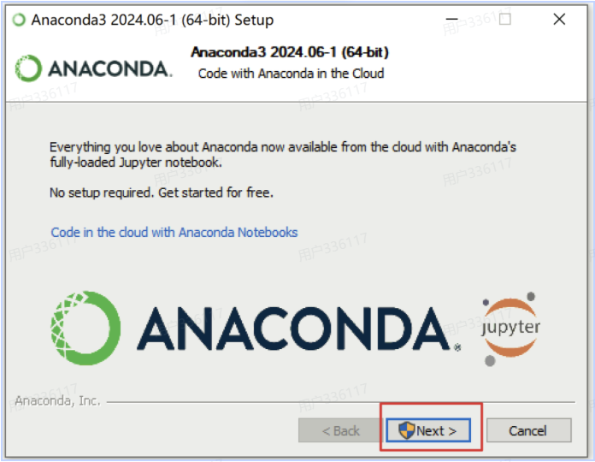Click the Anaconda3 2024.06-1 (64-bit) Setup title text
Viewport: 595px width, 462px height.
(x=152, y=20)
